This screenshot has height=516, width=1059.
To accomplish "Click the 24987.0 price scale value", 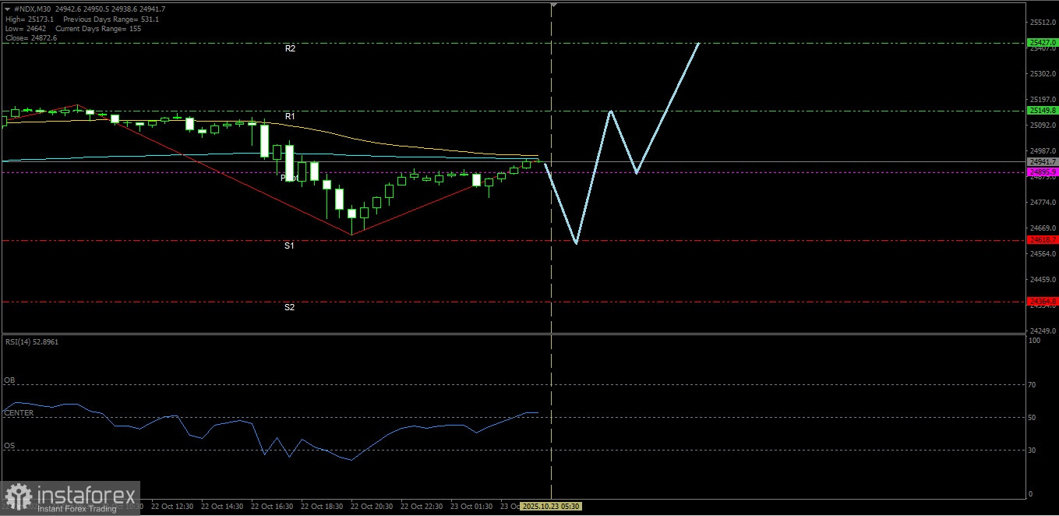I will point(1042,151).
